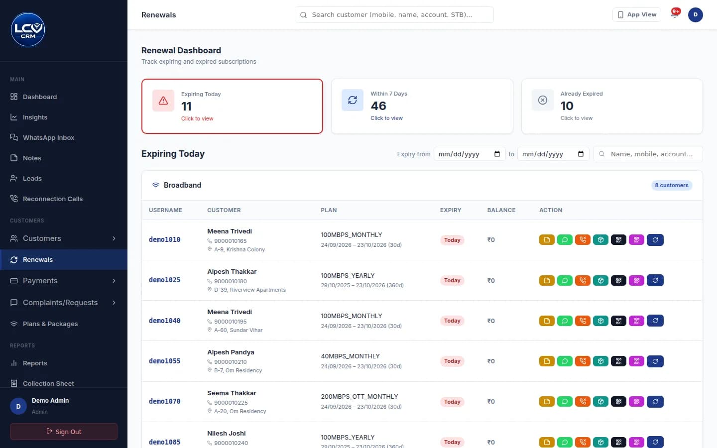This screenshot has height=448, width=717.
Task: Click the LCO CRM logo
Action: pos(28,30)
